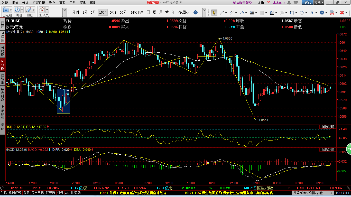Click the 默认页 home icon
Viewport: 351px width, 197px height.
42,10
